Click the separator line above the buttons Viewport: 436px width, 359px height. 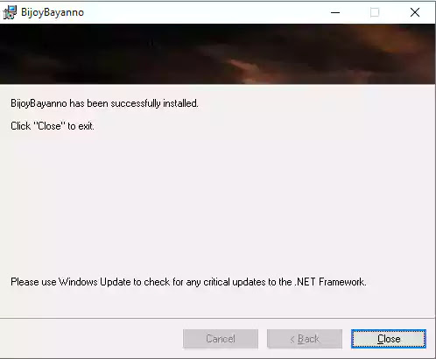coord(217,318)
